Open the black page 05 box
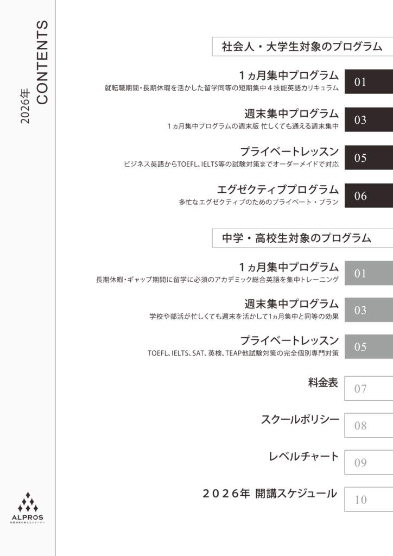The width and height of the screenshot is (393, 556). 368,158
